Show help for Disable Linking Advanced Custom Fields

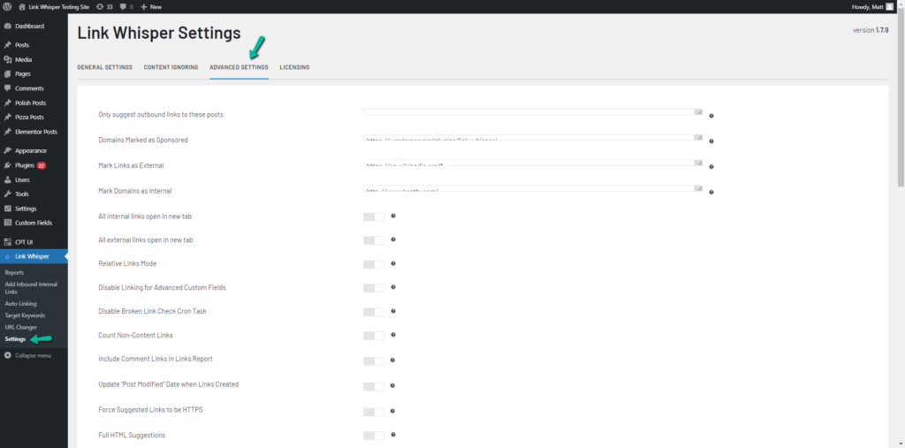393,286
